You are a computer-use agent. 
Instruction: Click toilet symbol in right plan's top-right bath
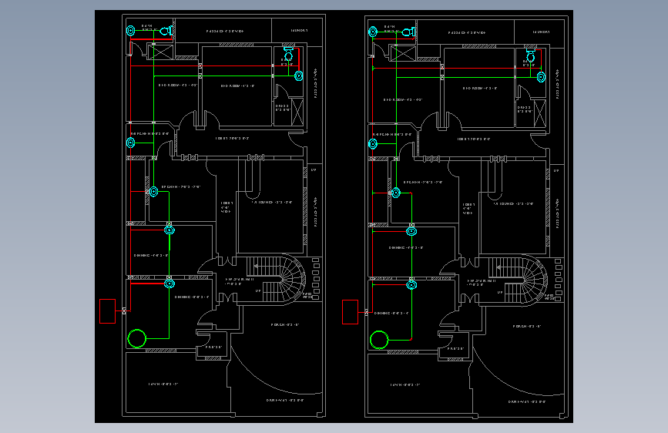pos(530,55)
